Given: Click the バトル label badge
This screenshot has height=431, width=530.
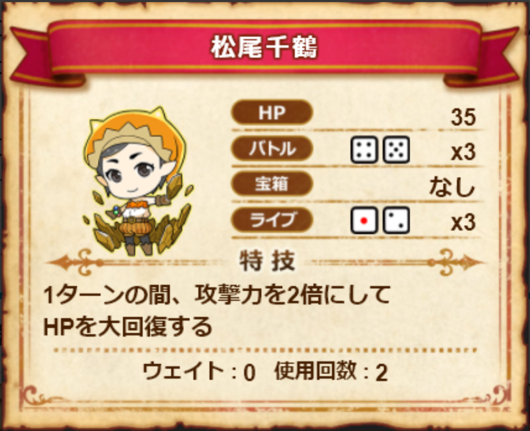Looking at the screenshot, I should tap(272, 148).
